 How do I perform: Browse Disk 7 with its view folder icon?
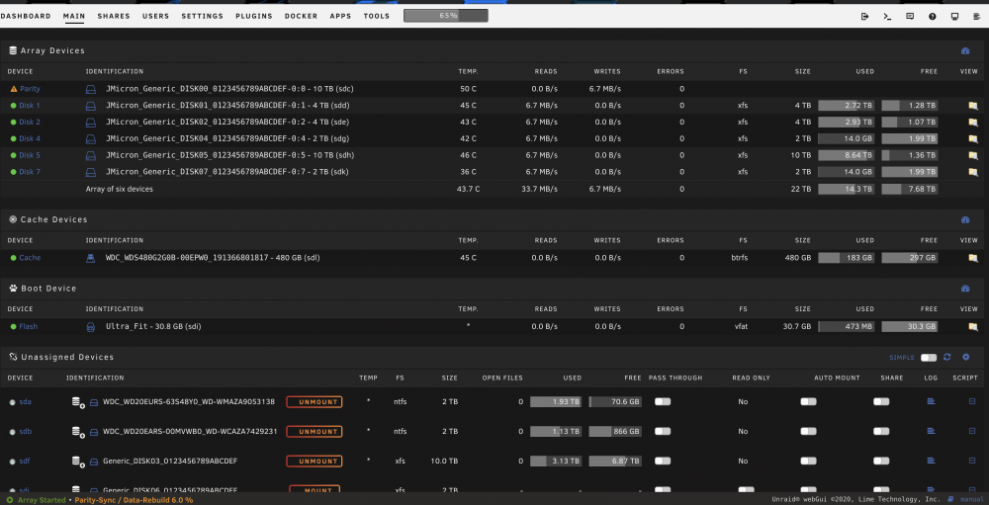tap(972, 172)
